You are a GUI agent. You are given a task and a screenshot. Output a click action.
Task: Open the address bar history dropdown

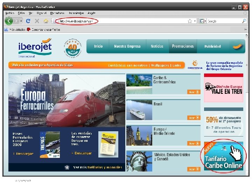coord(195,21)
